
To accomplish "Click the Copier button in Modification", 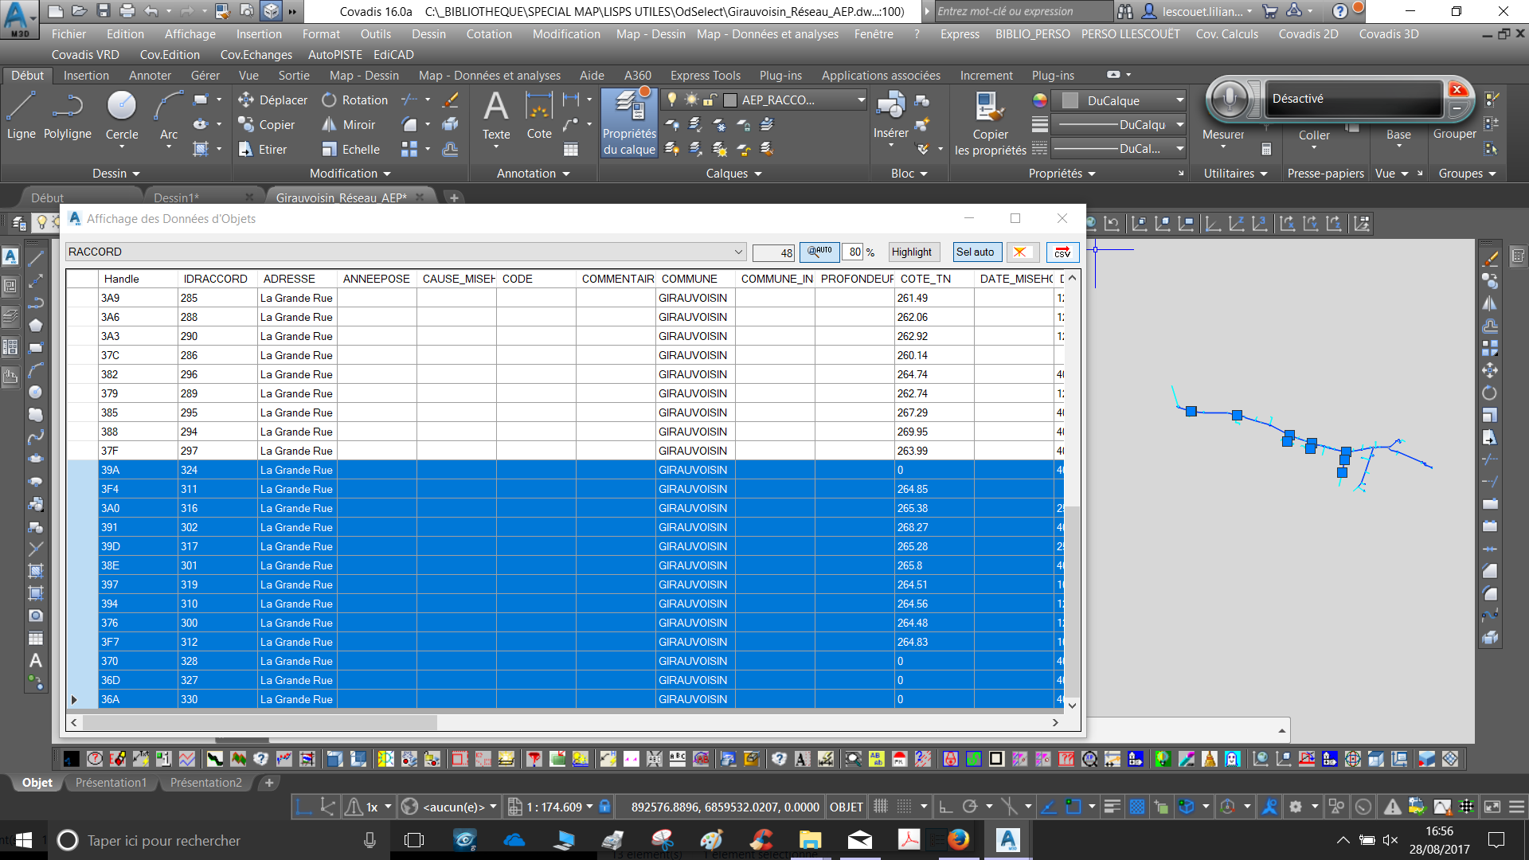I will (267, 125).
